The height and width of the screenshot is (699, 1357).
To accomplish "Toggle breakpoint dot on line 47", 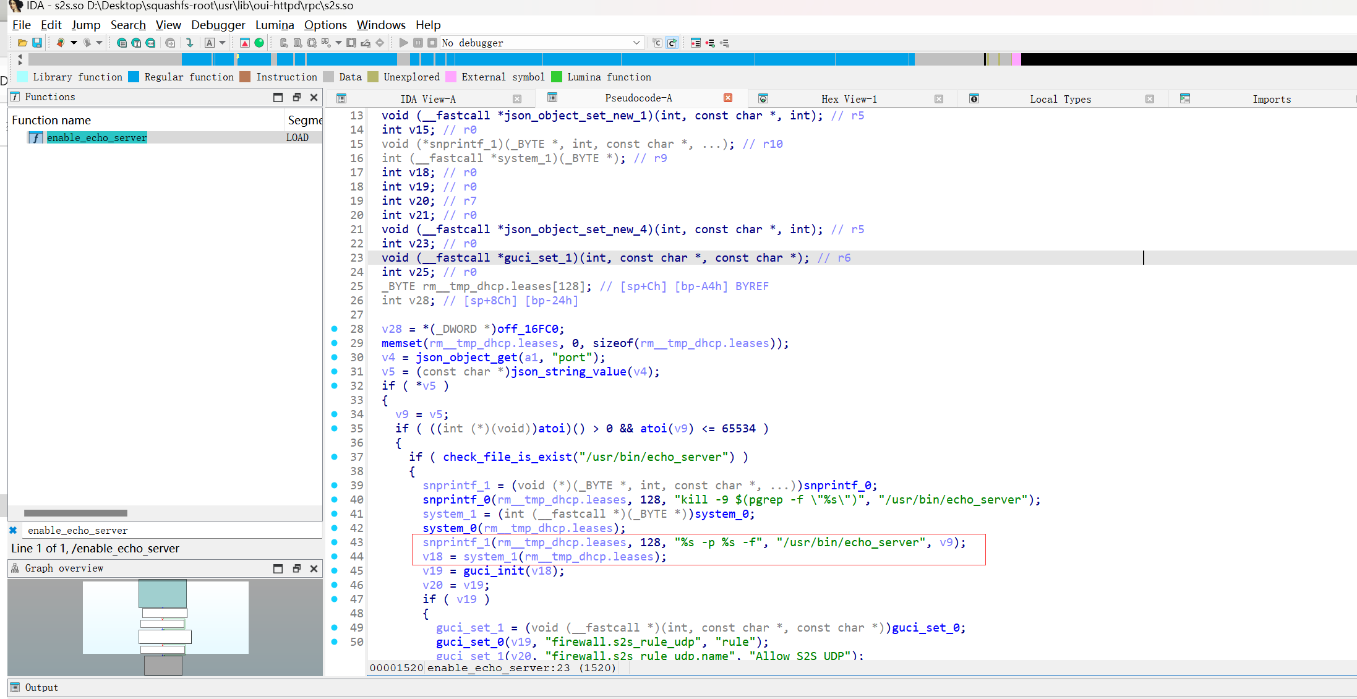I will pyautogui.click(x=335, y=599).
